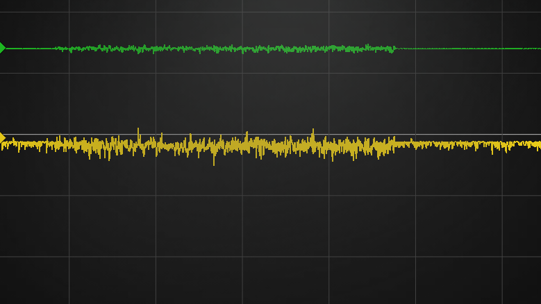Click the tall yellow spike nearest the left
541x304 pixels.
tap(138, 130)
